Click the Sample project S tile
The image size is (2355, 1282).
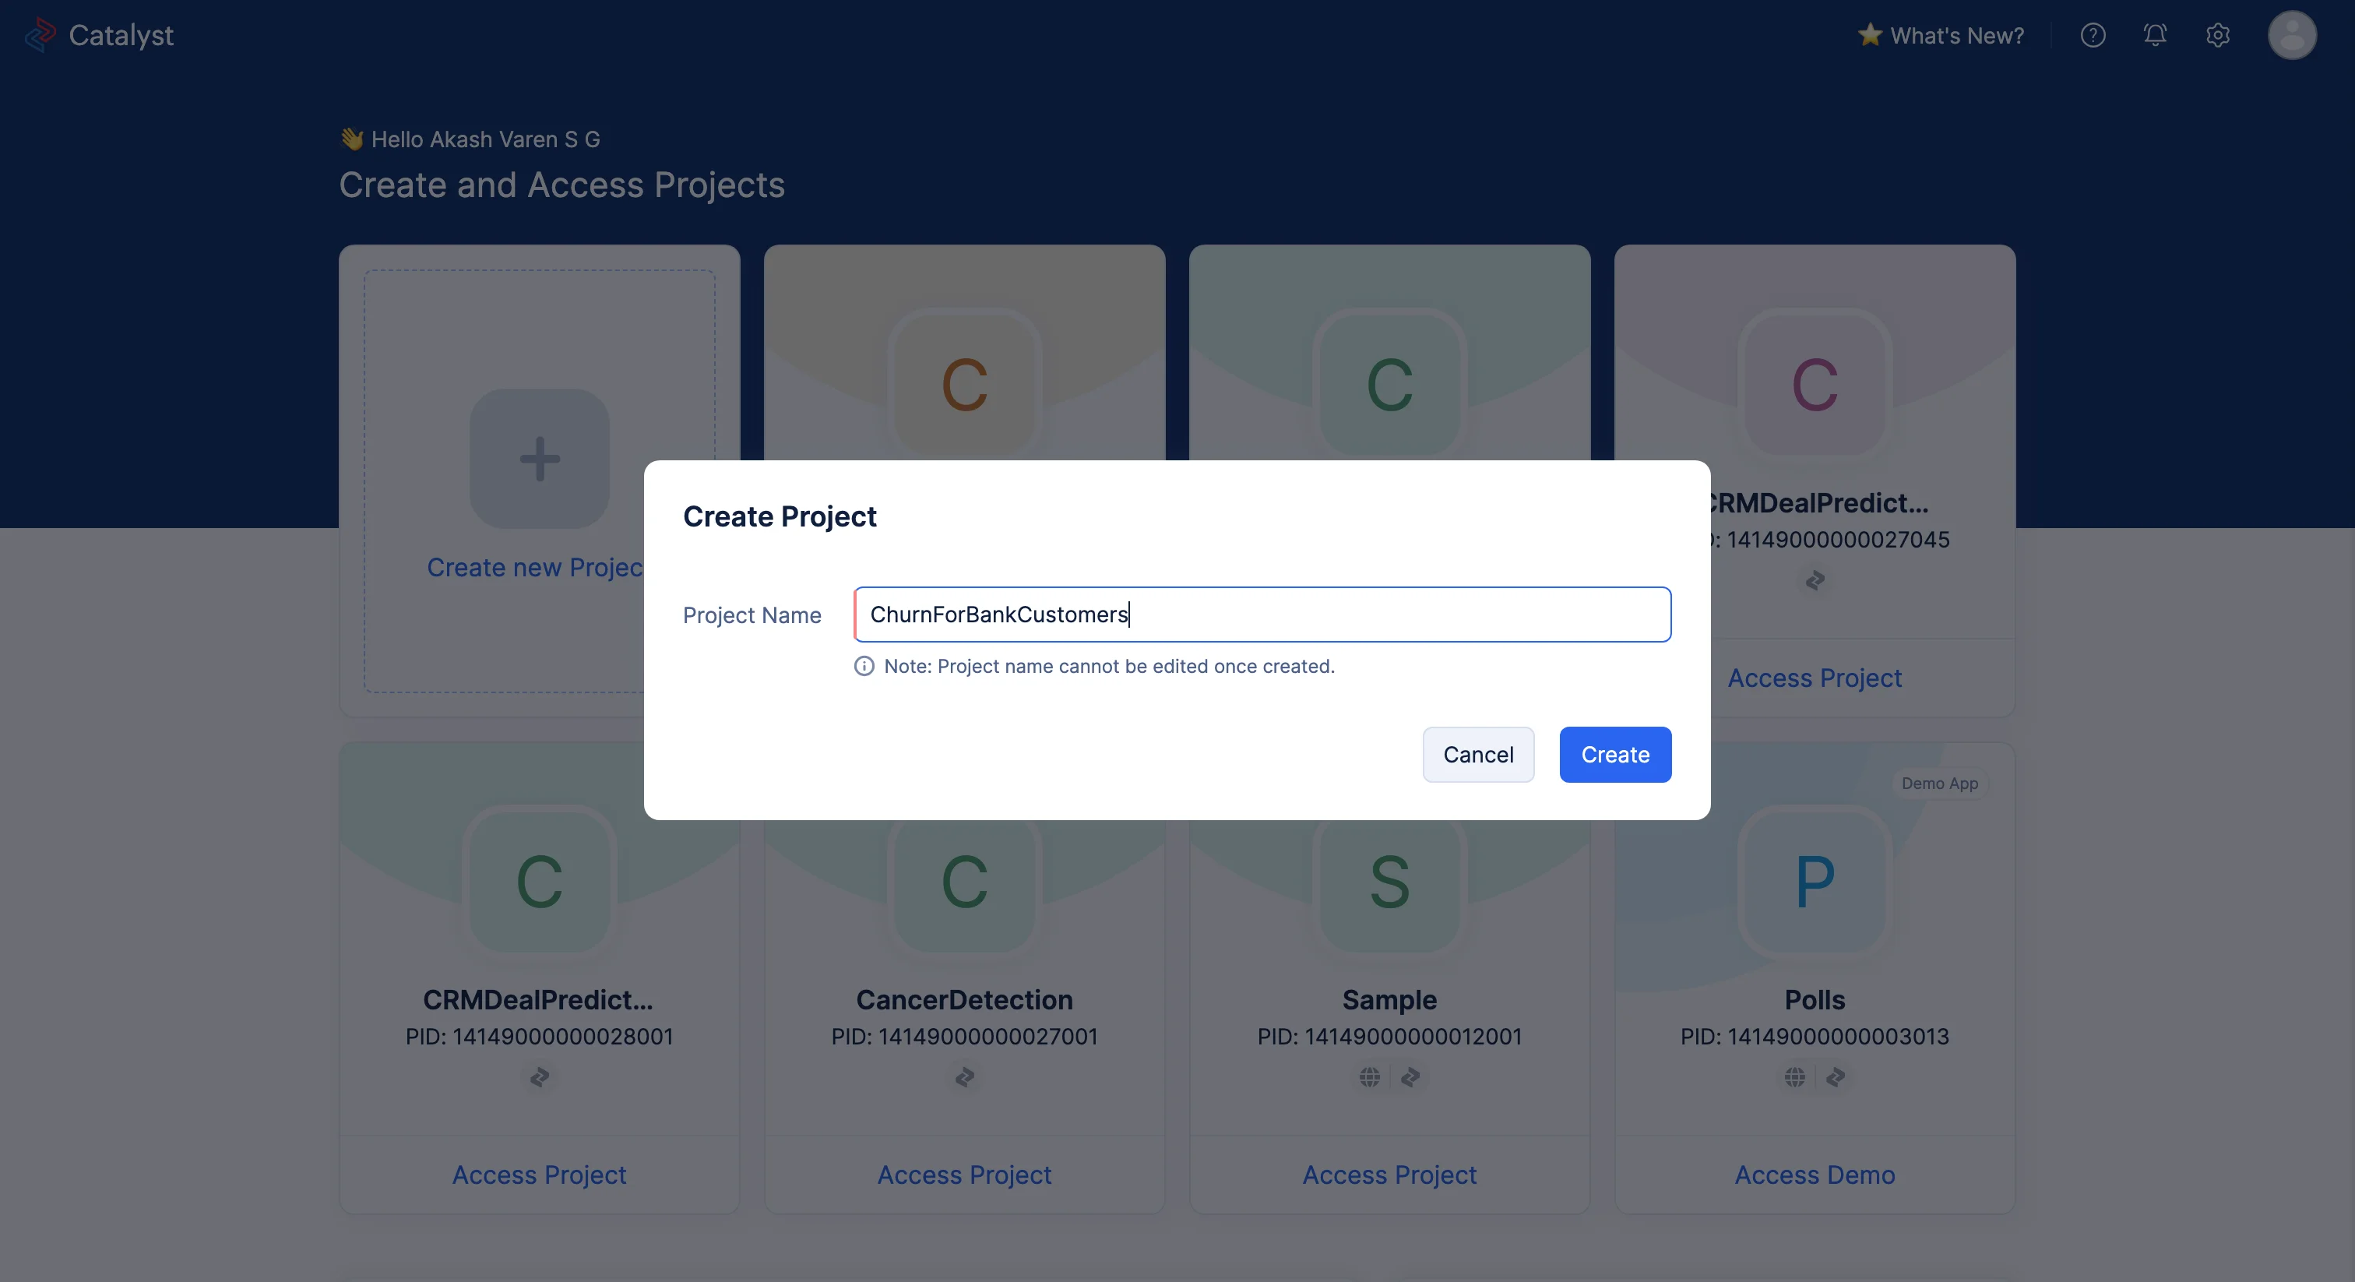tap(1389, 882)
